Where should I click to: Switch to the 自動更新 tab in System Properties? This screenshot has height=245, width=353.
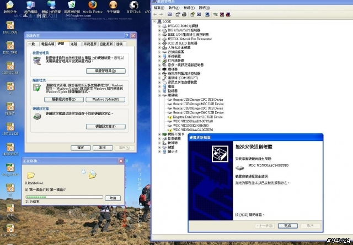click(106, 44)
